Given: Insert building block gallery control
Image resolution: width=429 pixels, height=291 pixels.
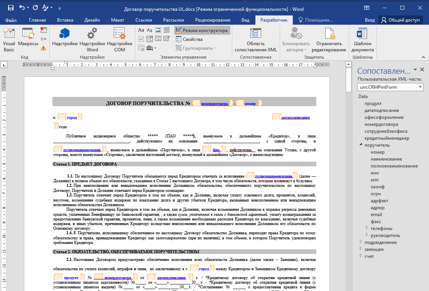Looking at the screenshot, I should point(167,30).
